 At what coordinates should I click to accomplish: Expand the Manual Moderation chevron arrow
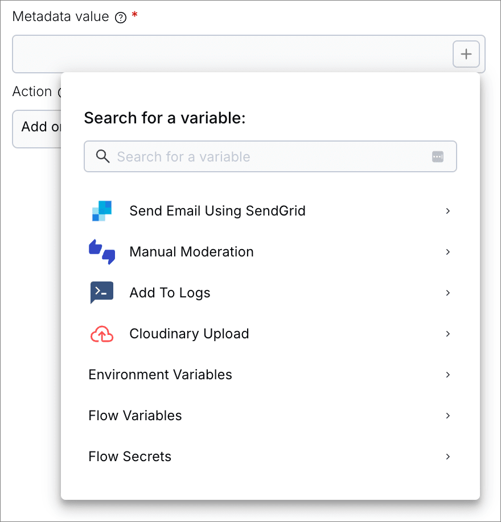448,252
